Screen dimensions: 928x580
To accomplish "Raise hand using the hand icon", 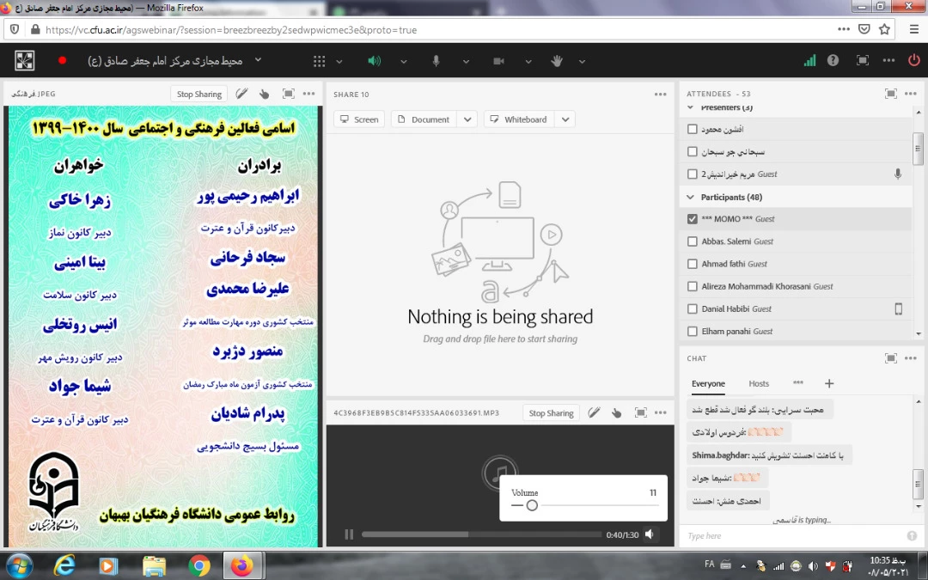I will coord(557,61).
